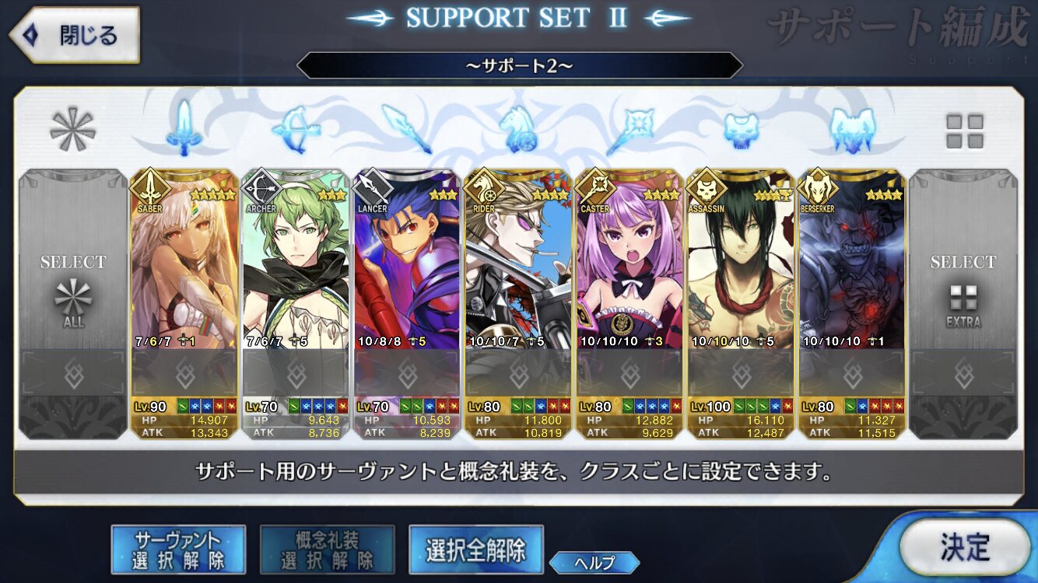Open the ヘルプ help button
Image resolution: width=1038 pixels, height=583 pixels.
click(x=594, y=563)
